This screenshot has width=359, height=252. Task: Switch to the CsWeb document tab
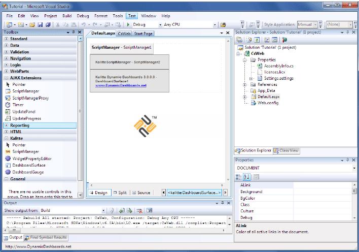124,34
